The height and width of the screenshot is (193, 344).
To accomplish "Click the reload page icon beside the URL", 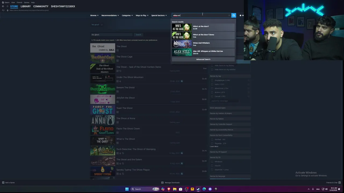I will 3,10.
